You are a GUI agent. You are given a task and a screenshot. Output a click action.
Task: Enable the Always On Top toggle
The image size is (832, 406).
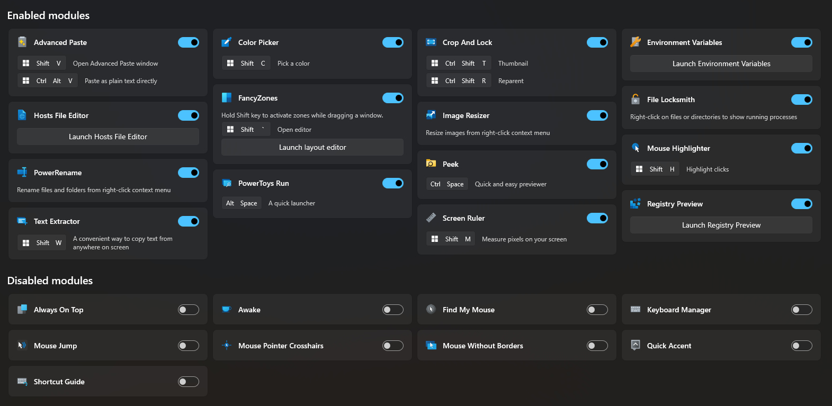(x=188, y=310)
